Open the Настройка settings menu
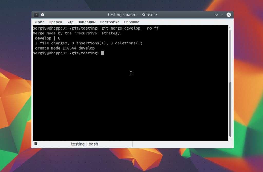 click(x=110, y=22)
